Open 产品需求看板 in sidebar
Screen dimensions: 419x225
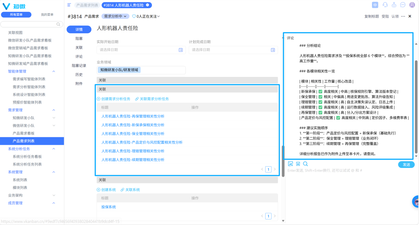23,133
